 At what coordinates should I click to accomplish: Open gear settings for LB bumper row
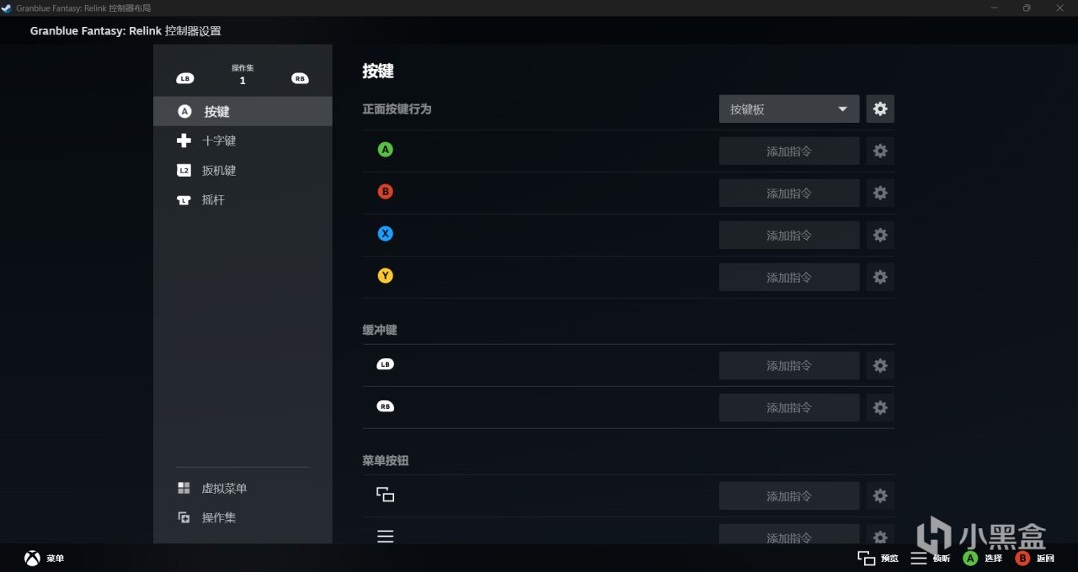[880, 366]
